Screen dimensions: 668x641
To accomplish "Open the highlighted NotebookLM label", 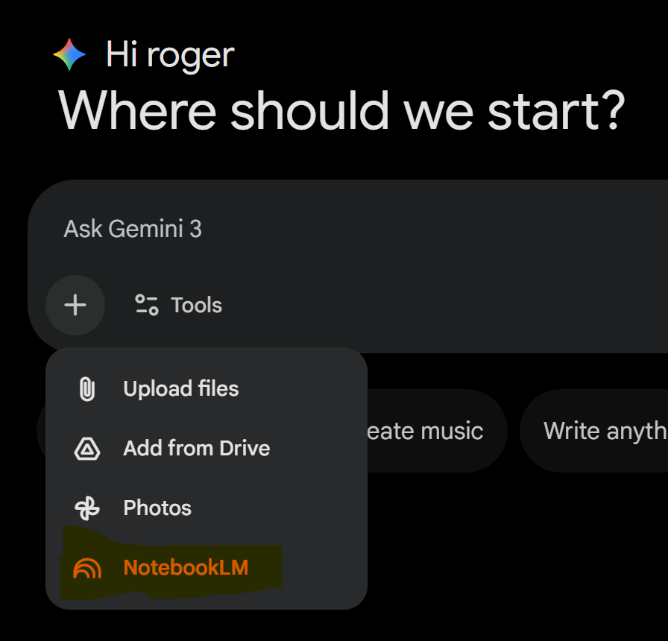I will pos(186,568).
